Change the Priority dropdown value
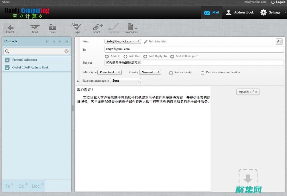 [x=150, y=72]
